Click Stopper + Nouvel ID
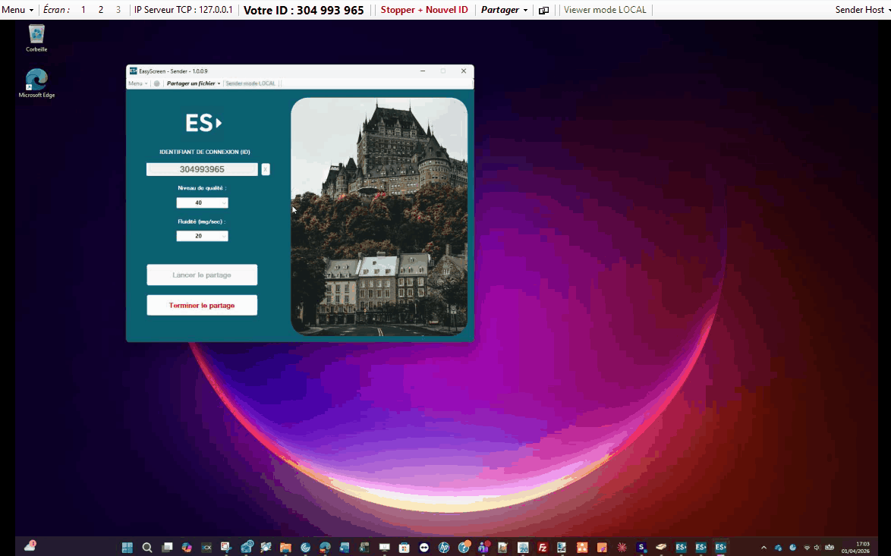The height and width of the screenshot is (556, 891). [424, 10]
